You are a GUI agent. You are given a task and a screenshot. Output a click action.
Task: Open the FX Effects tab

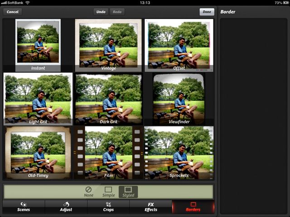coord(151,207)
